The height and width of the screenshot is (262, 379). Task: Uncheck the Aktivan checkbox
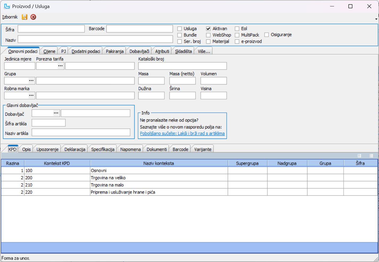point(208,29)
